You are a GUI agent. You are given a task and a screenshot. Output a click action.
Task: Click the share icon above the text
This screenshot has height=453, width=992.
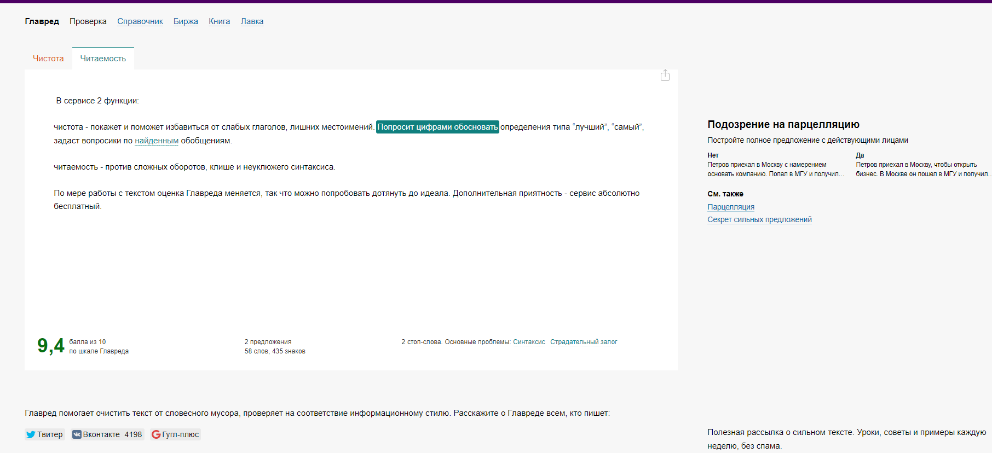click(665, 75)
